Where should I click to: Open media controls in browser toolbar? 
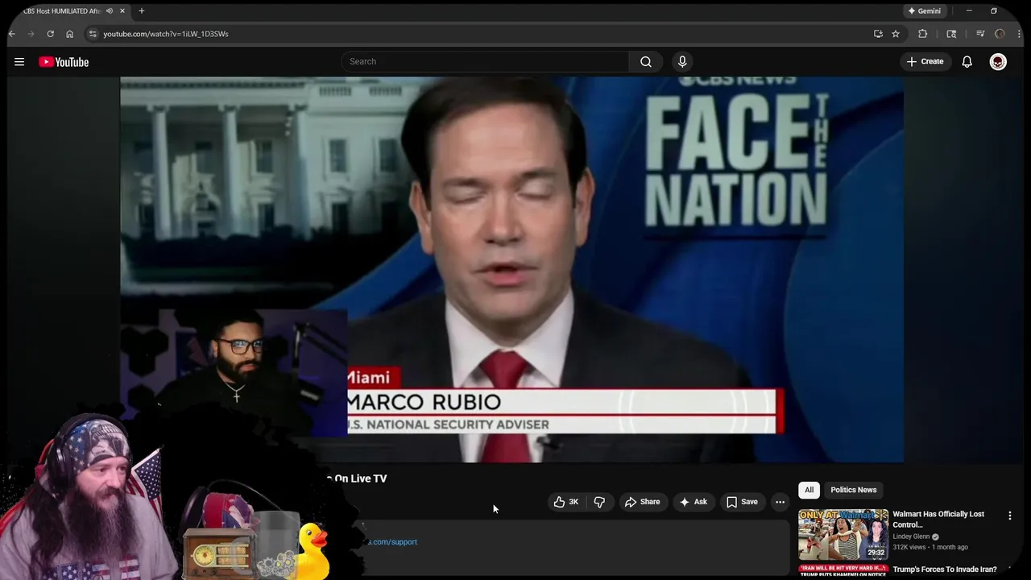click(980, 34)
